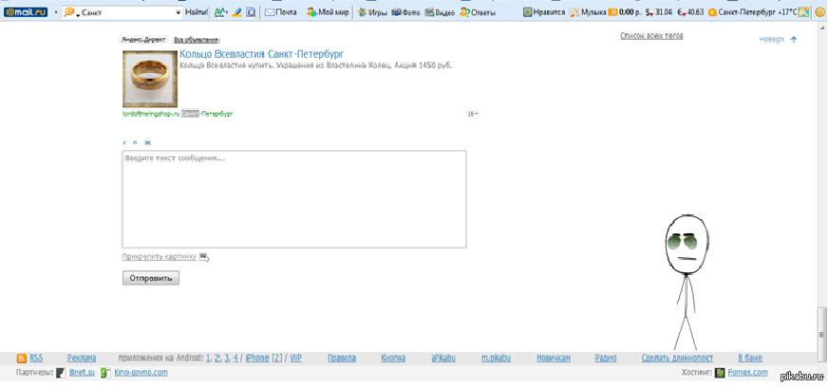Viewport: 828px width, 387px height.
Task: Click into the message text area
Action: click(294, 199)
